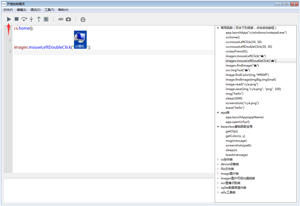Select image.findColor(img,"#ff00ff") entry

(247, 75)
